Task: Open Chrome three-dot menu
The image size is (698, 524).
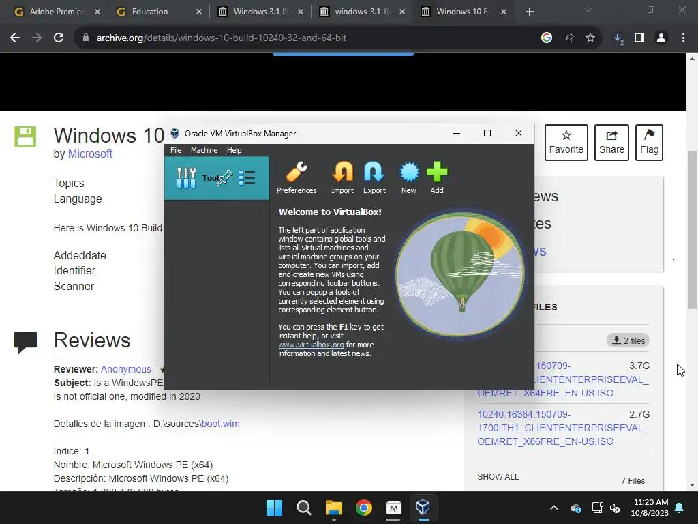Action: coord(683,38)
